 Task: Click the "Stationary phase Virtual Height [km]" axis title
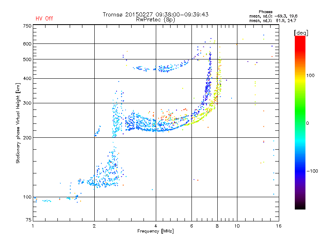click(18, 123)
